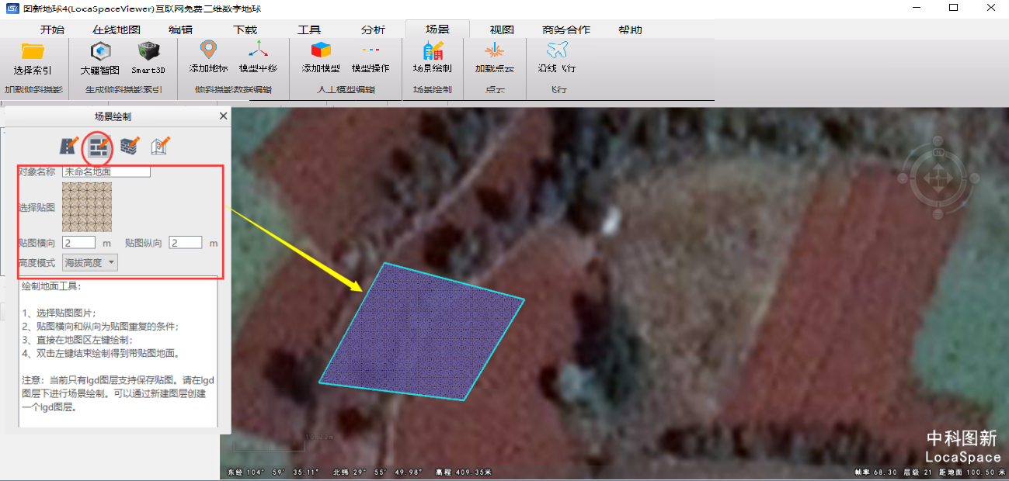Select the draw road tool
Viewport: 1009px width, 481px height.
tap(69, 145)
